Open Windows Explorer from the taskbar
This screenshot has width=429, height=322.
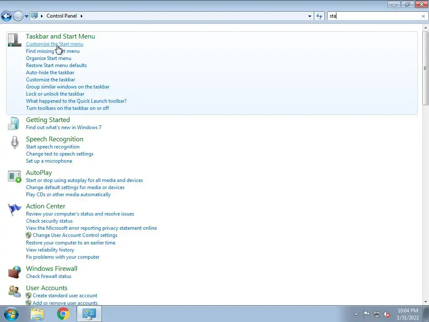coord(37,314)
